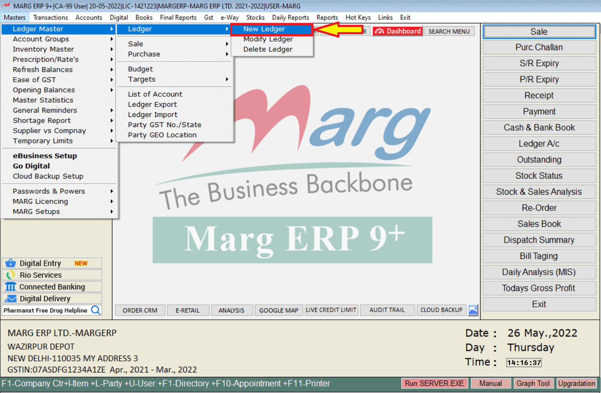Click the AUDIT TRAIL button
Screen dimensions: 601x393
point(387,310)
